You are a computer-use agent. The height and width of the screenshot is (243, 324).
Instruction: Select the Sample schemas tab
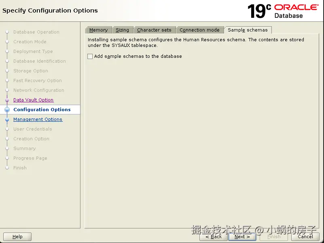tap(248, 30)
